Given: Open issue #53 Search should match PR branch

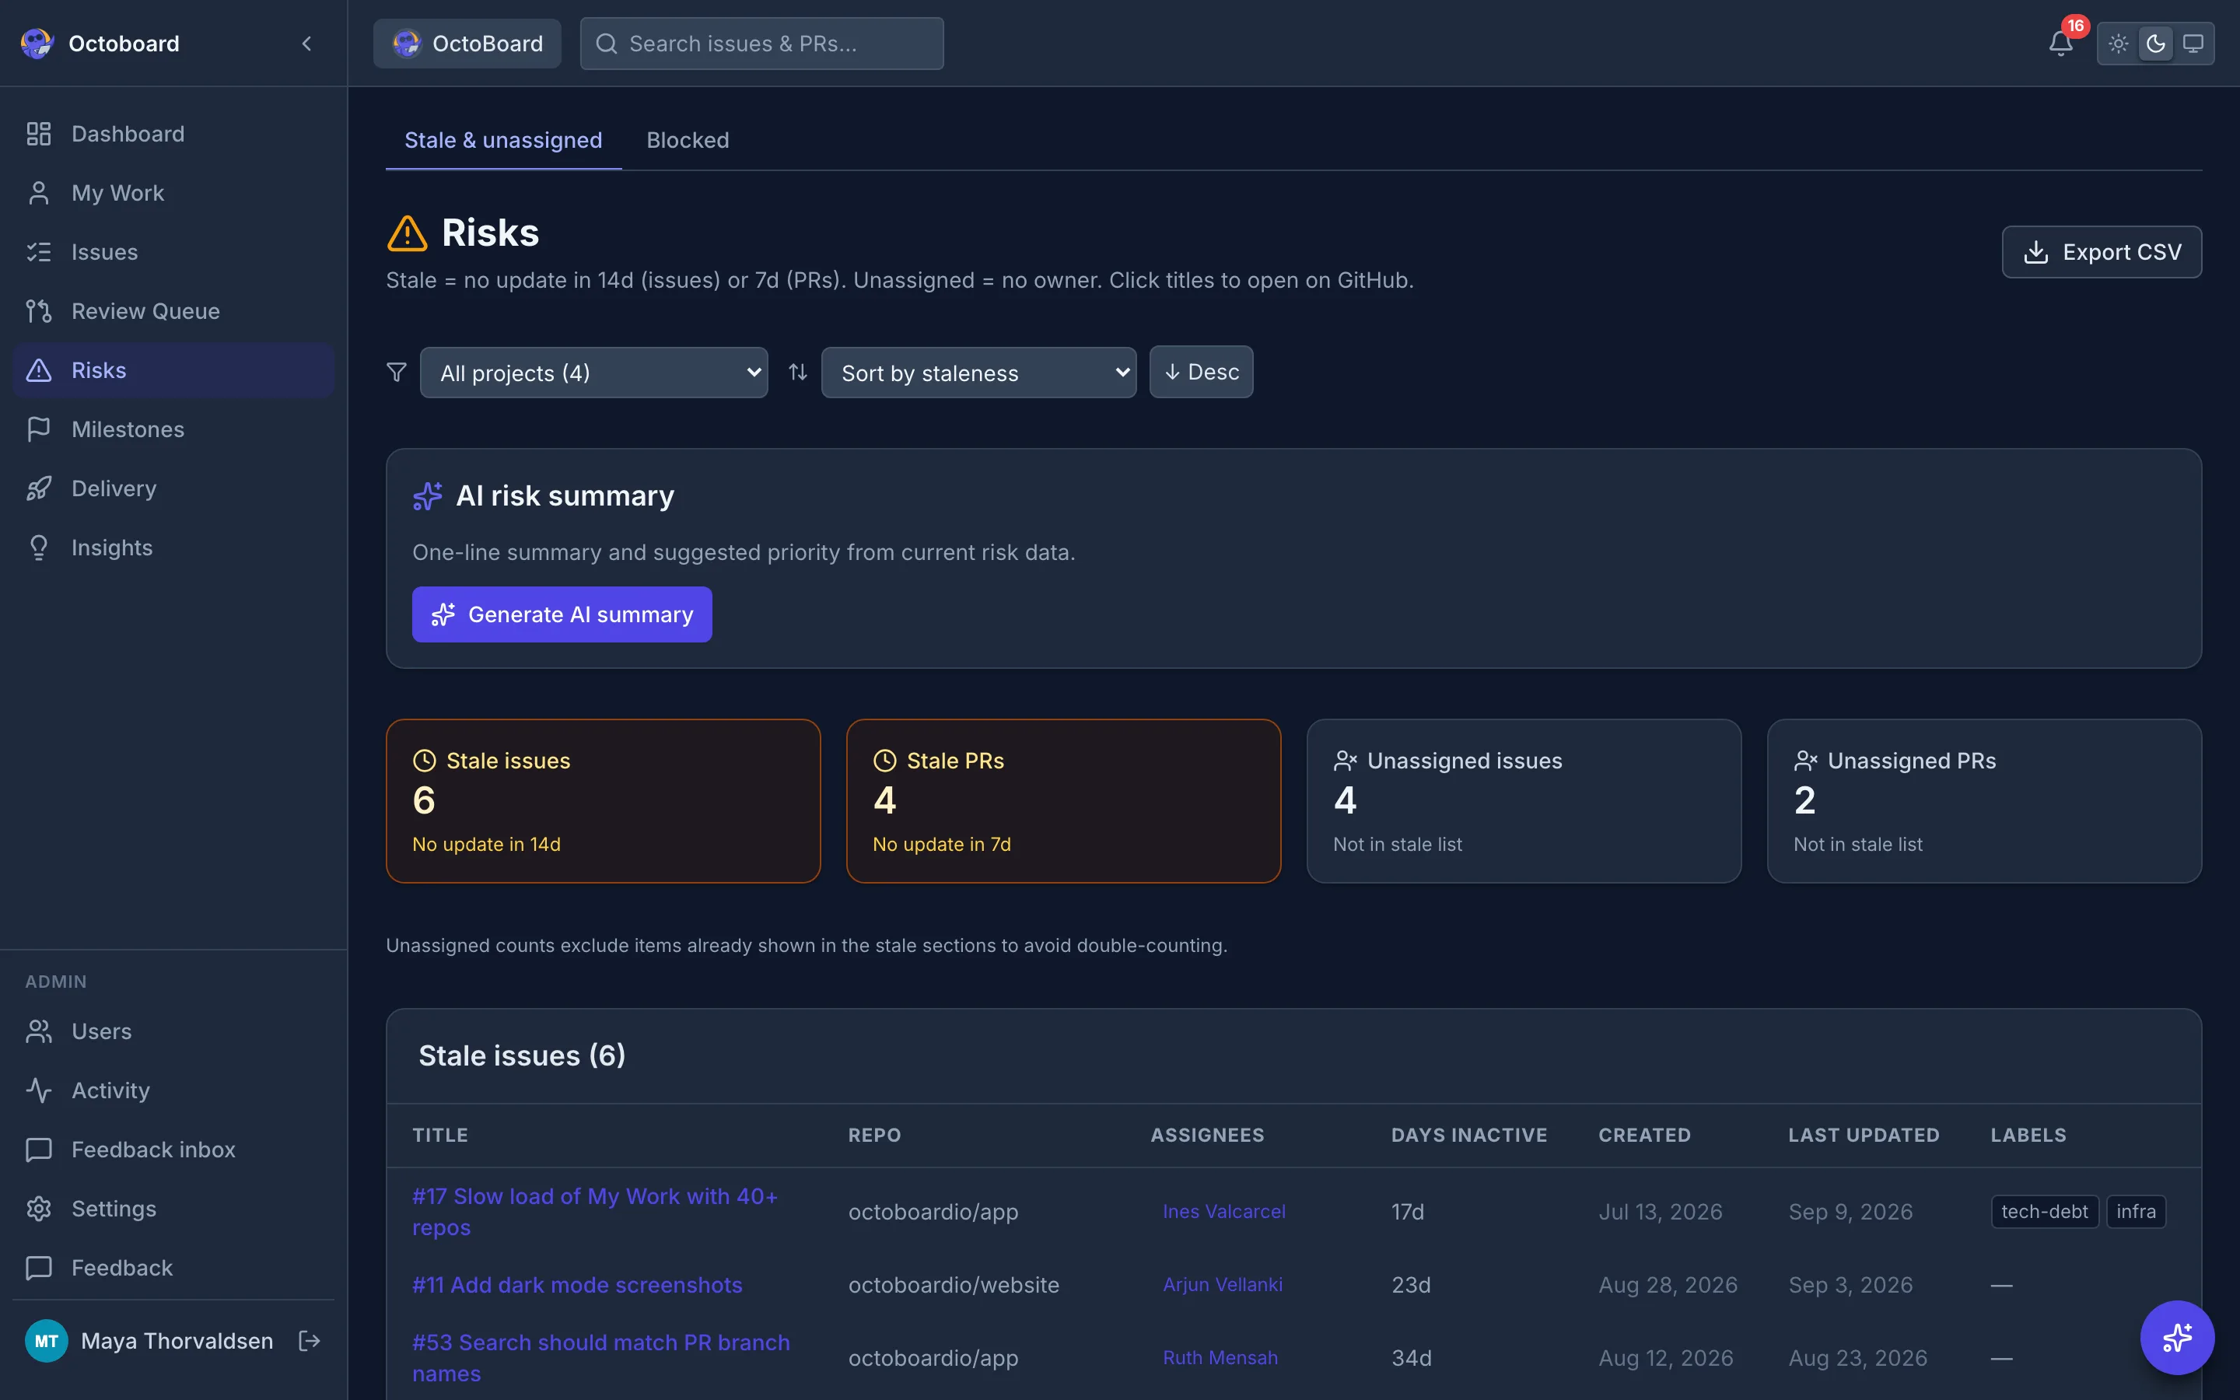Looking at the screenshot, I should [600, 1358].
